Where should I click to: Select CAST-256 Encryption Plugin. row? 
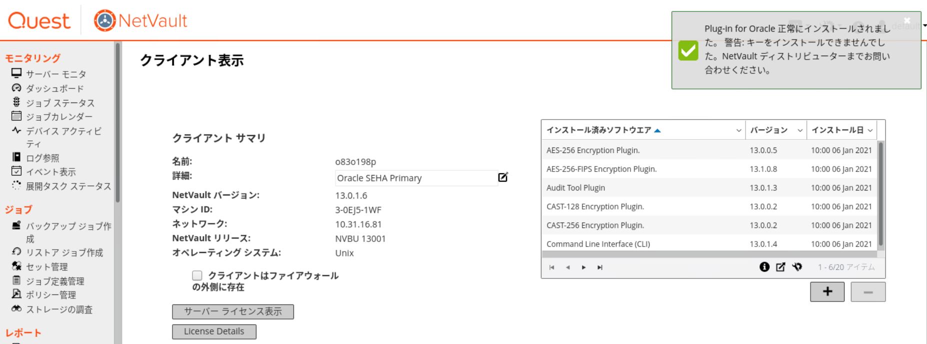(709, 225)
